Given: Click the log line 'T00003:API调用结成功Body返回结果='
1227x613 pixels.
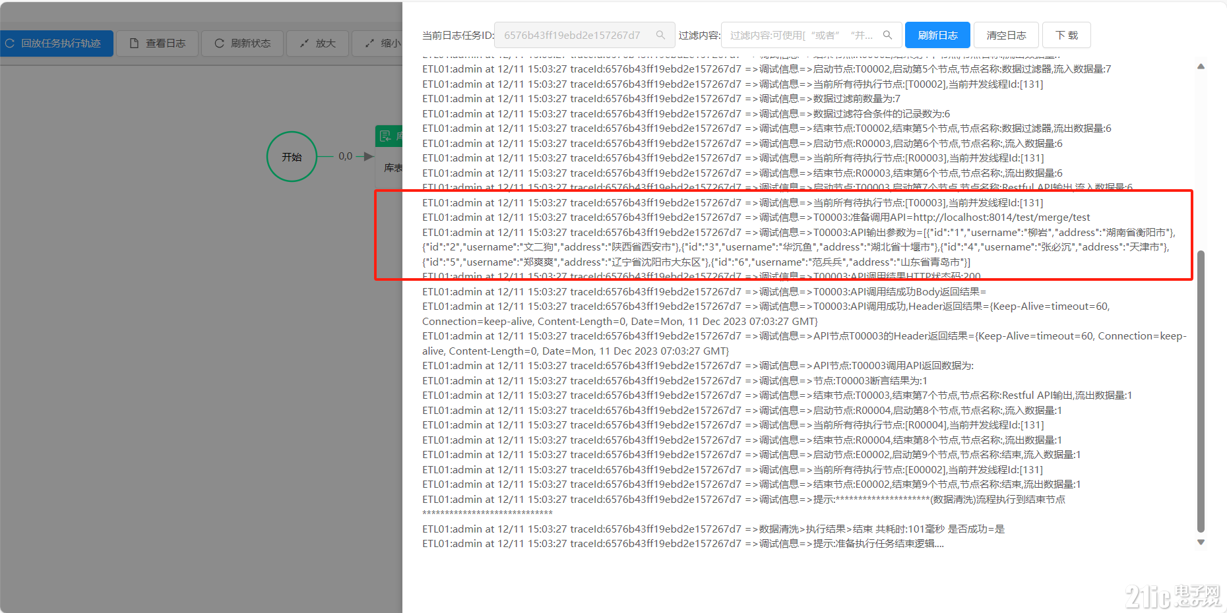Looking at the screenshot, I should point(704,292).
